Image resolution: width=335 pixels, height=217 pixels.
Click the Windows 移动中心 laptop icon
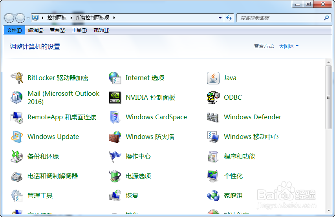point(213,137)
